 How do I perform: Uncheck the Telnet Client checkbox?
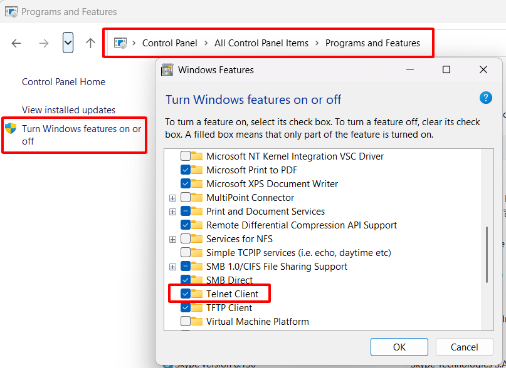tap(186, 294)
